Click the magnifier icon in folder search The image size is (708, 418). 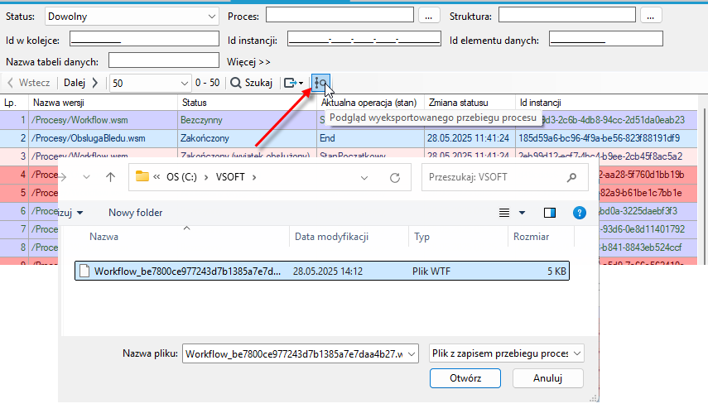pos(571,177)
